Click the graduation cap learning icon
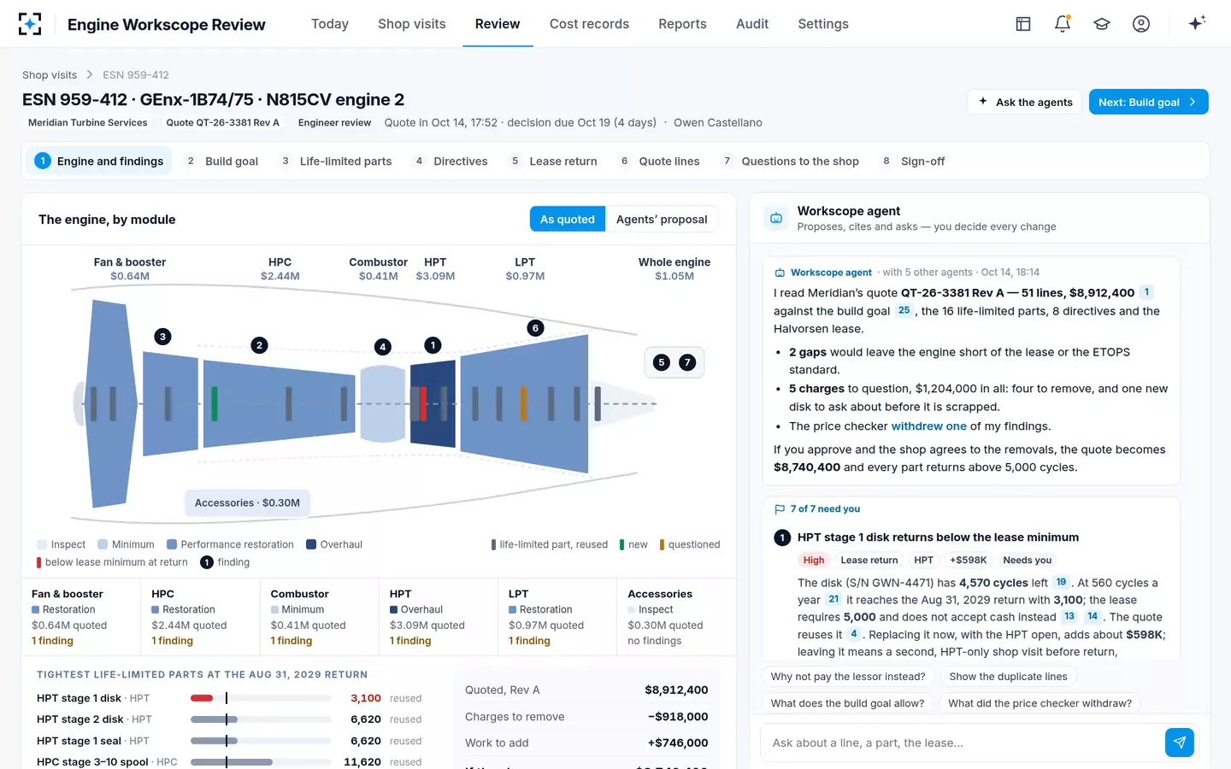The height and width of the screenshot is (769, 1231). [1102, 24]
